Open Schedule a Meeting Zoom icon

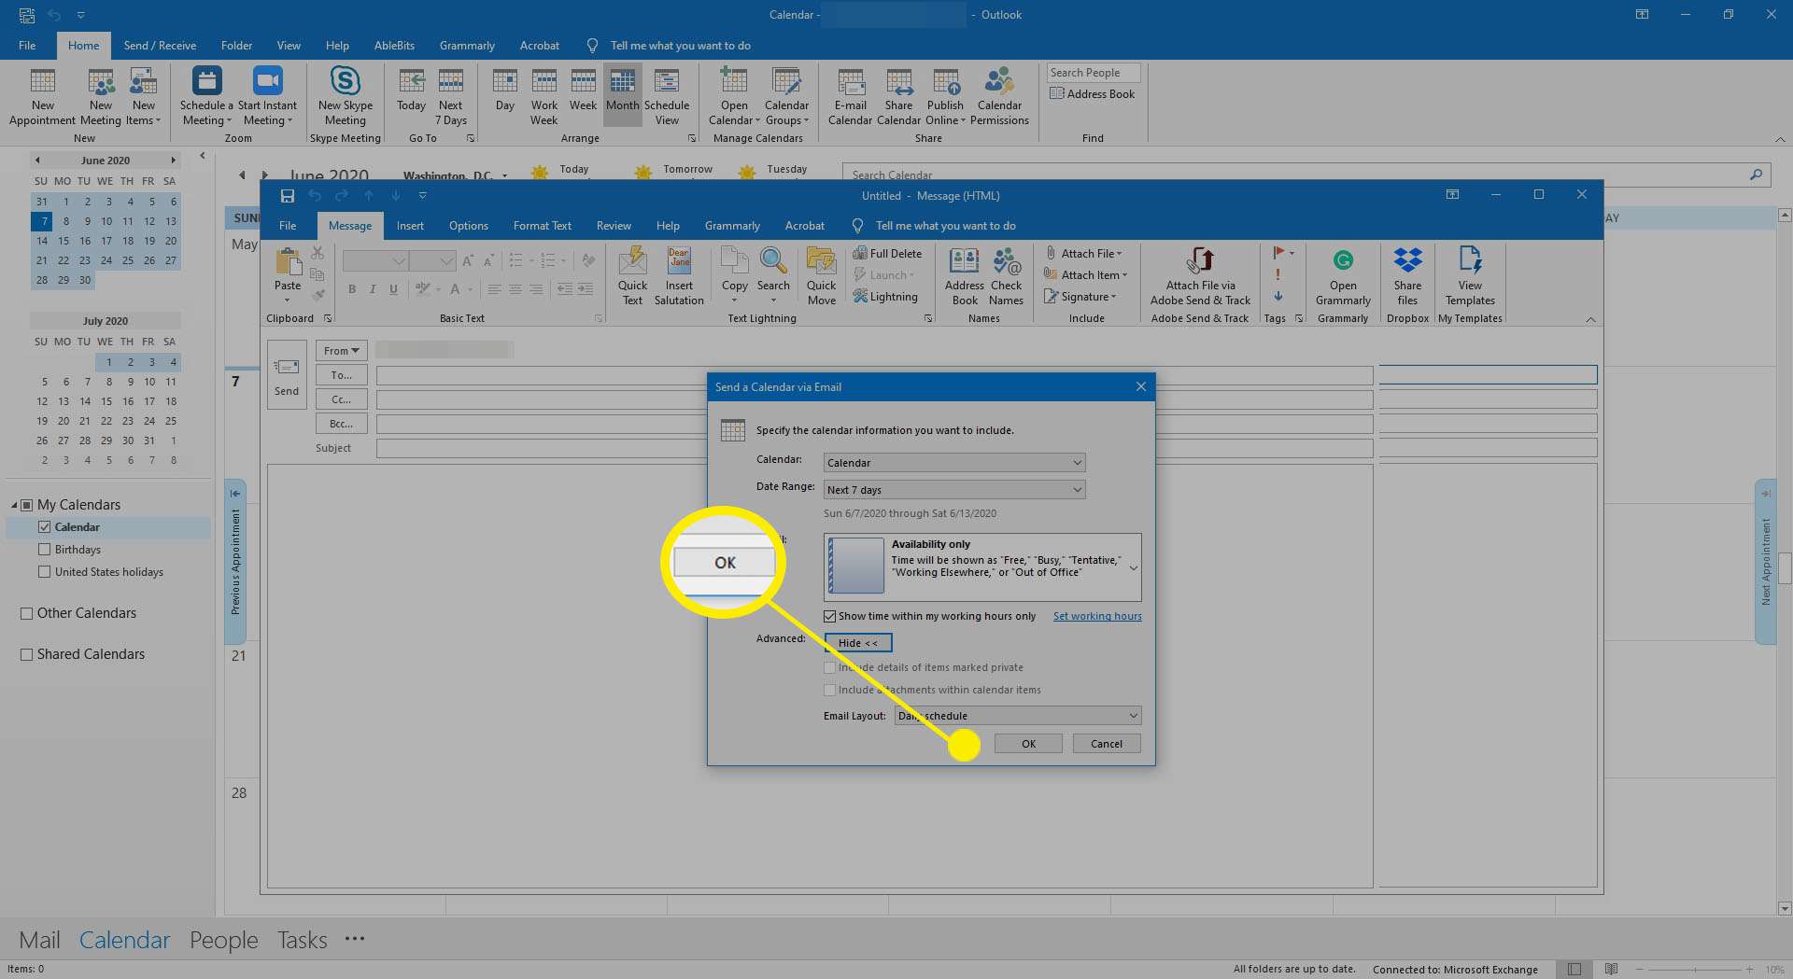point(206,97)
